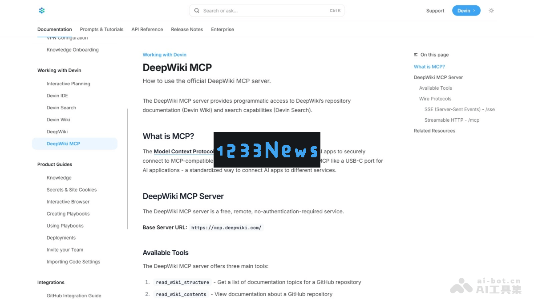Jump to Wire Protocols in contents
This screenshot has width=534, height=300.
click(x=435, y=99)
